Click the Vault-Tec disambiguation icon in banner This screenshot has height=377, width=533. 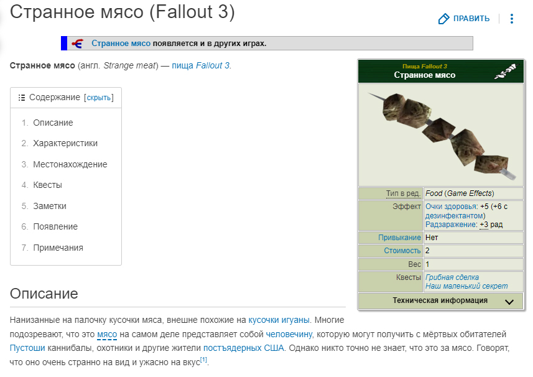pyautogui.click(x=78, y=44)
